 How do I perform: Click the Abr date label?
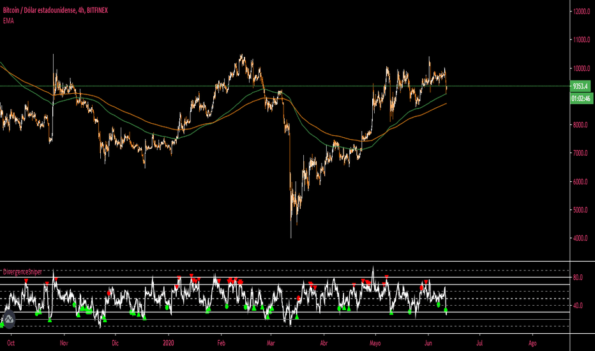pyautogui.click(x=324, y=343)
